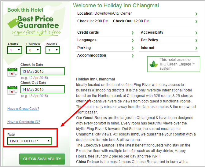Click the green arrow beside Location
The image size is (205, 167).
(x=196, y=14)
